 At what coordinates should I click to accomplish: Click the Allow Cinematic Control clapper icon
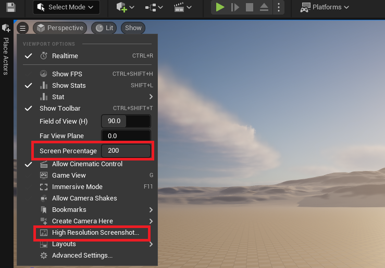tap(44, 164)
